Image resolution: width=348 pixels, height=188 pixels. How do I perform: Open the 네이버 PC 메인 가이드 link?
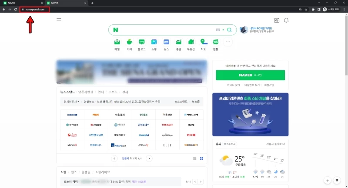[261, 28]
